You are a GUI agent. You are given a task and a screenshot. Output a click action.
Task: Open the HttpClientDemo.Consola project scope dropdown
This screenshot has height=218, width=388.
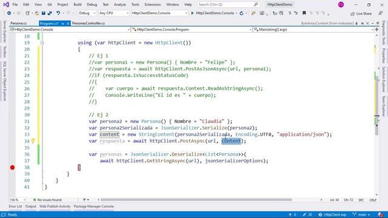(x=70, y=30)
